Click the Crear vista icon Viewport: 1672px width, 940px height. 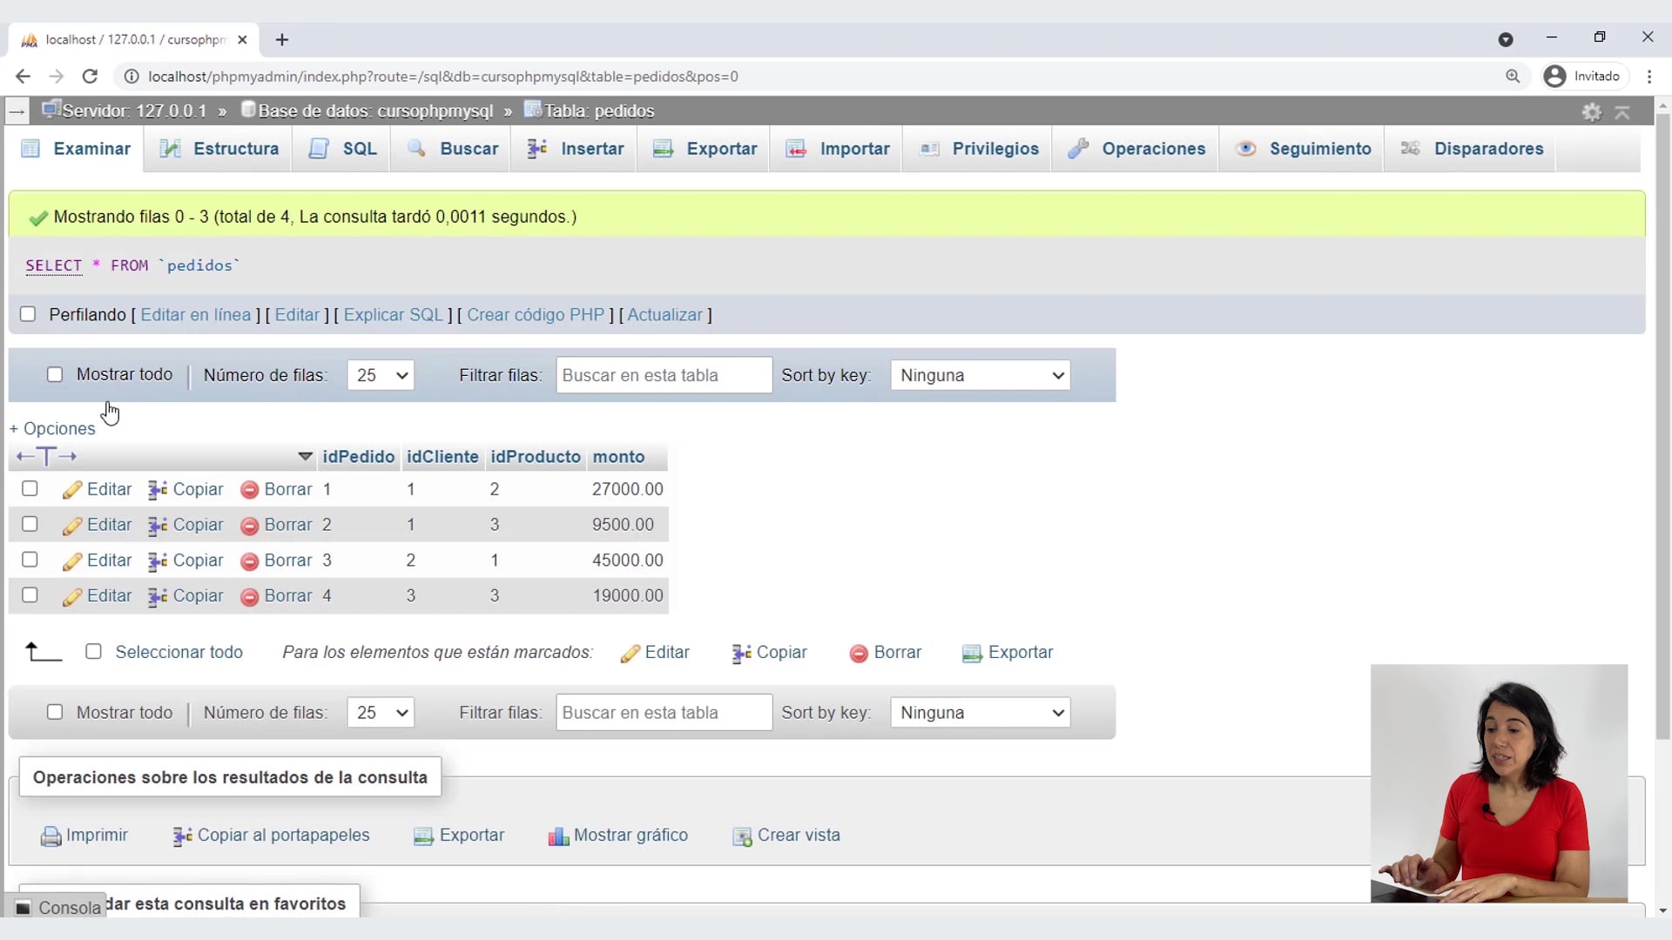pyautogui.click(x=742, y=836)
